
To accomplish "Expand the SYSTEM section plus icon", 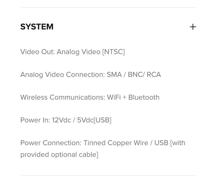I will click(x=193, y=27).
